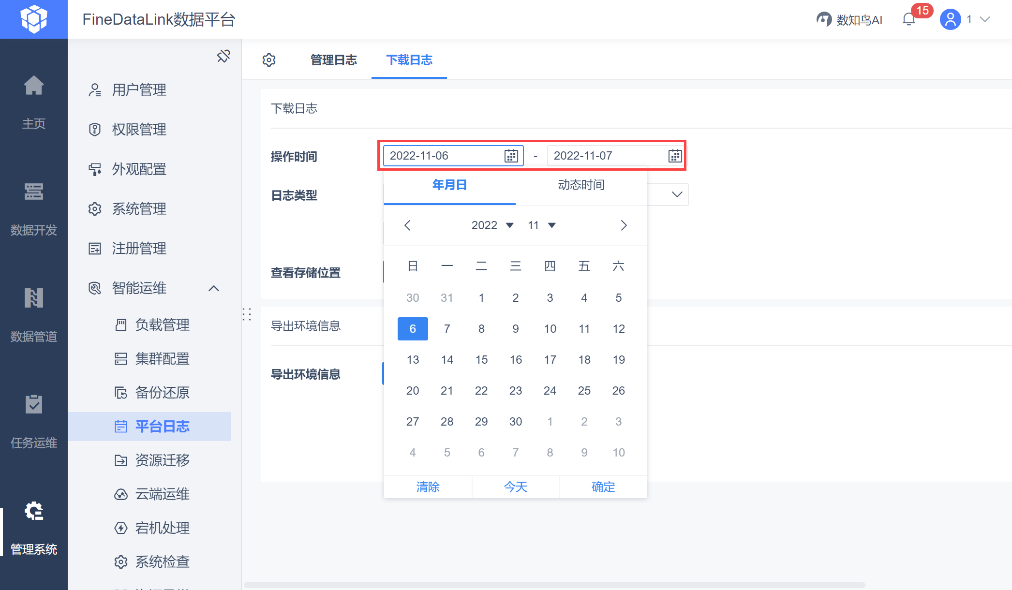Click 今天 in calendar footer
The width and height of the screenshot is (1012, 590).
coord(516,487)
